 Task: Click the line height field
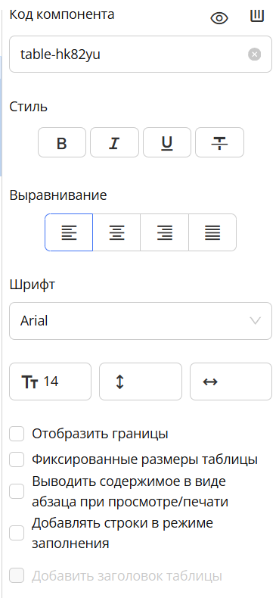pos(141,382)
